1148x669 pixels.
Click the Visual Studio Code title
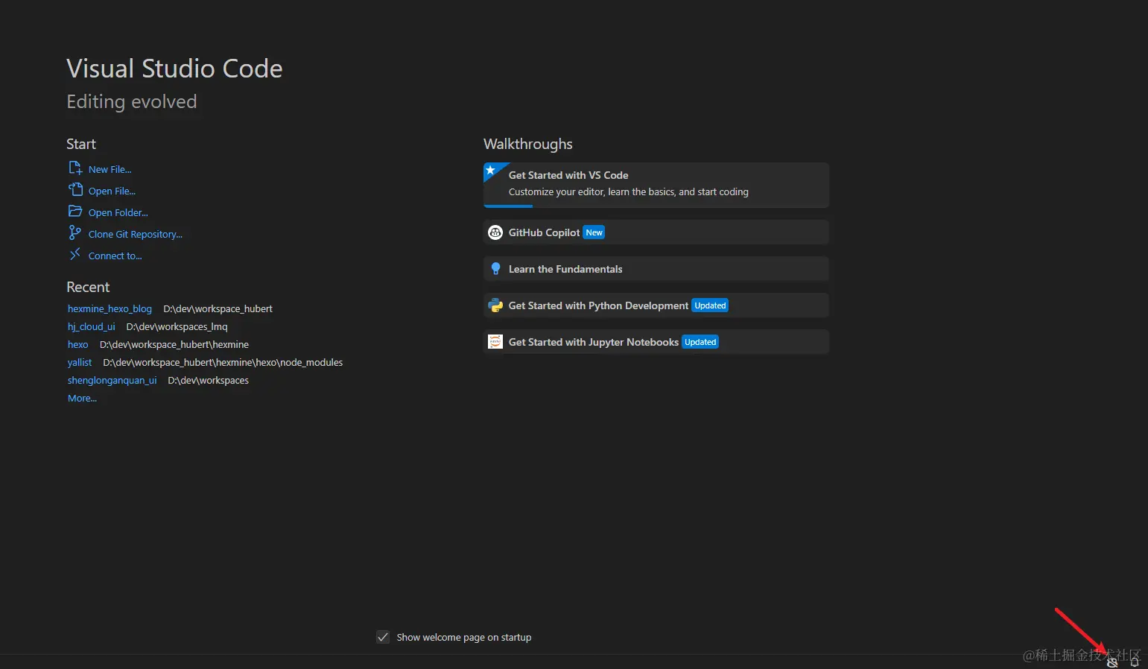[x=174, y=69]
